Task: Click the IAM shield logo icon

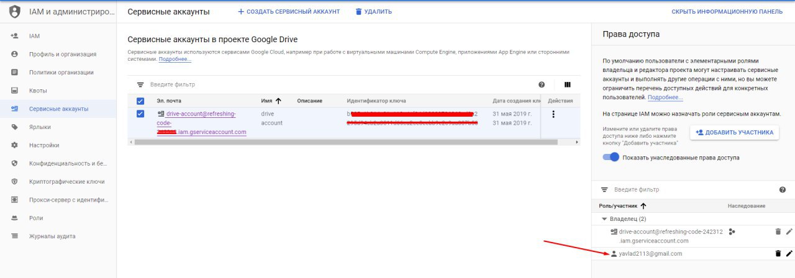Action: coord(14,11)
